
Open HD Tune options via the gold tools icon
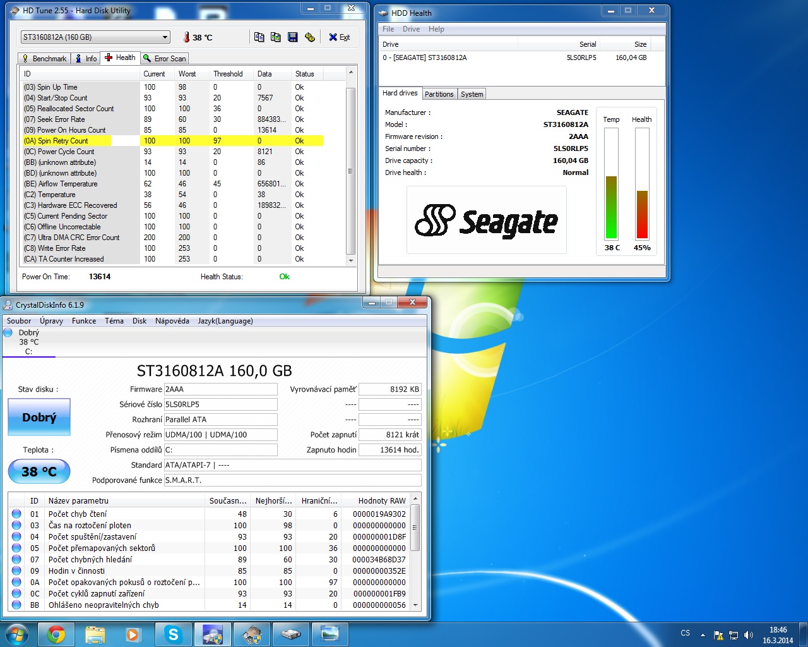pos(309,37)
